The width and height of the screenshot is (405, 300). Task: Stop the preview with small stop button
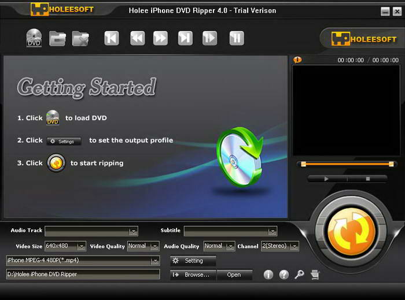click(x=368, y=179)
